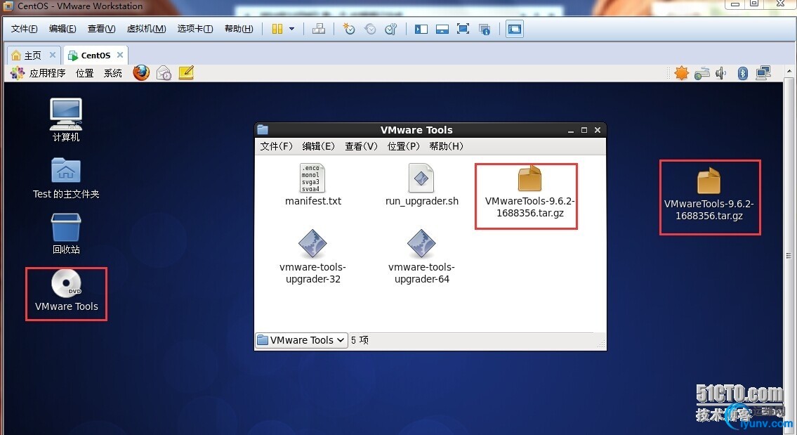Toggle the library sidebar view

click(421, 29)
